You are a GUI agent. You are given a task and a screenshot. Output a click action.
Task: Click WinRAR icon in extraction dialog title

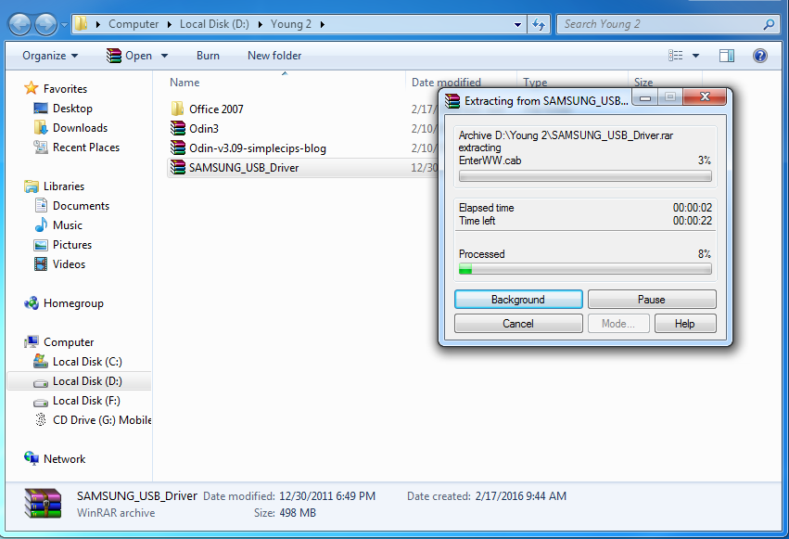tap(452, 101)
